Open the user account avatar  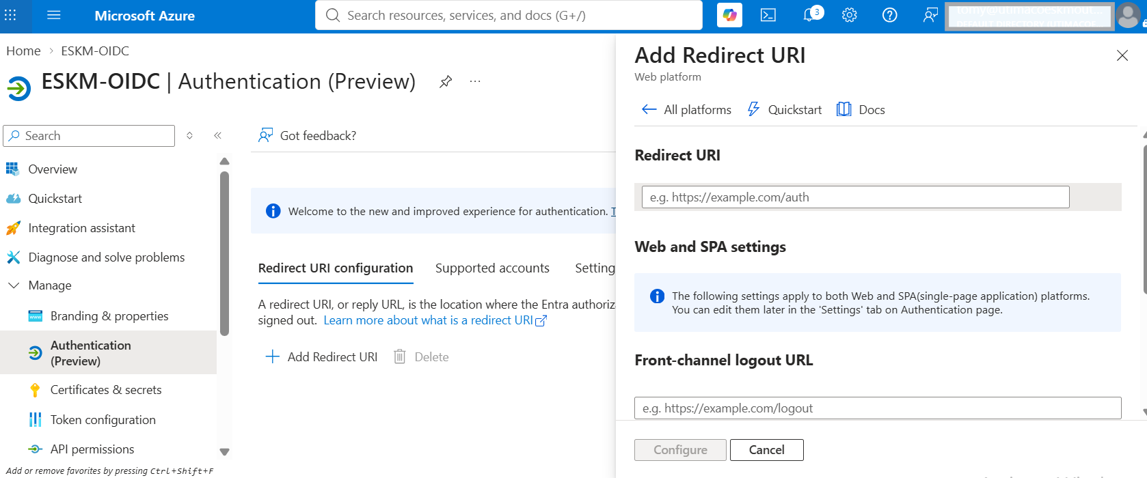(1128, 16)
